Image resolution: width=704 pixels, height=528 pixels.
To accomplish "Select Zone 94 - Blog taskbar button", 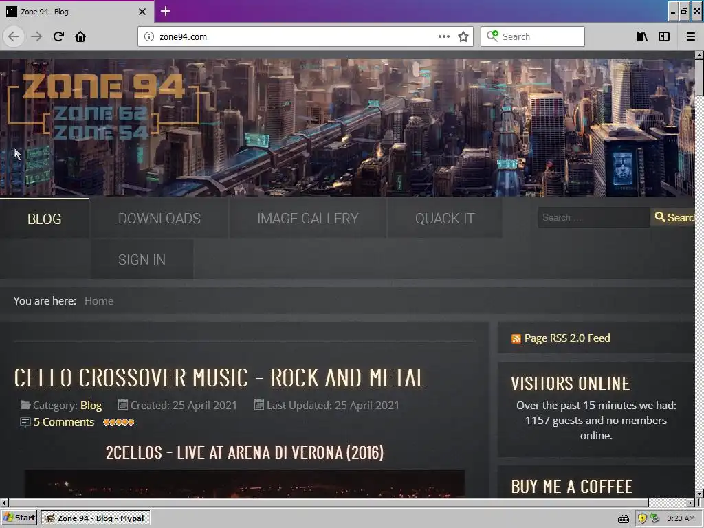I will (95, 518).
